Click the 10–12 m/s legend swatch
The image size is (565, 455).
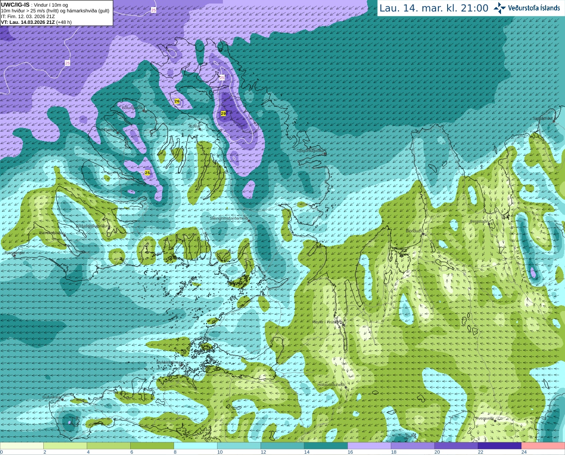tap(239, 445)
